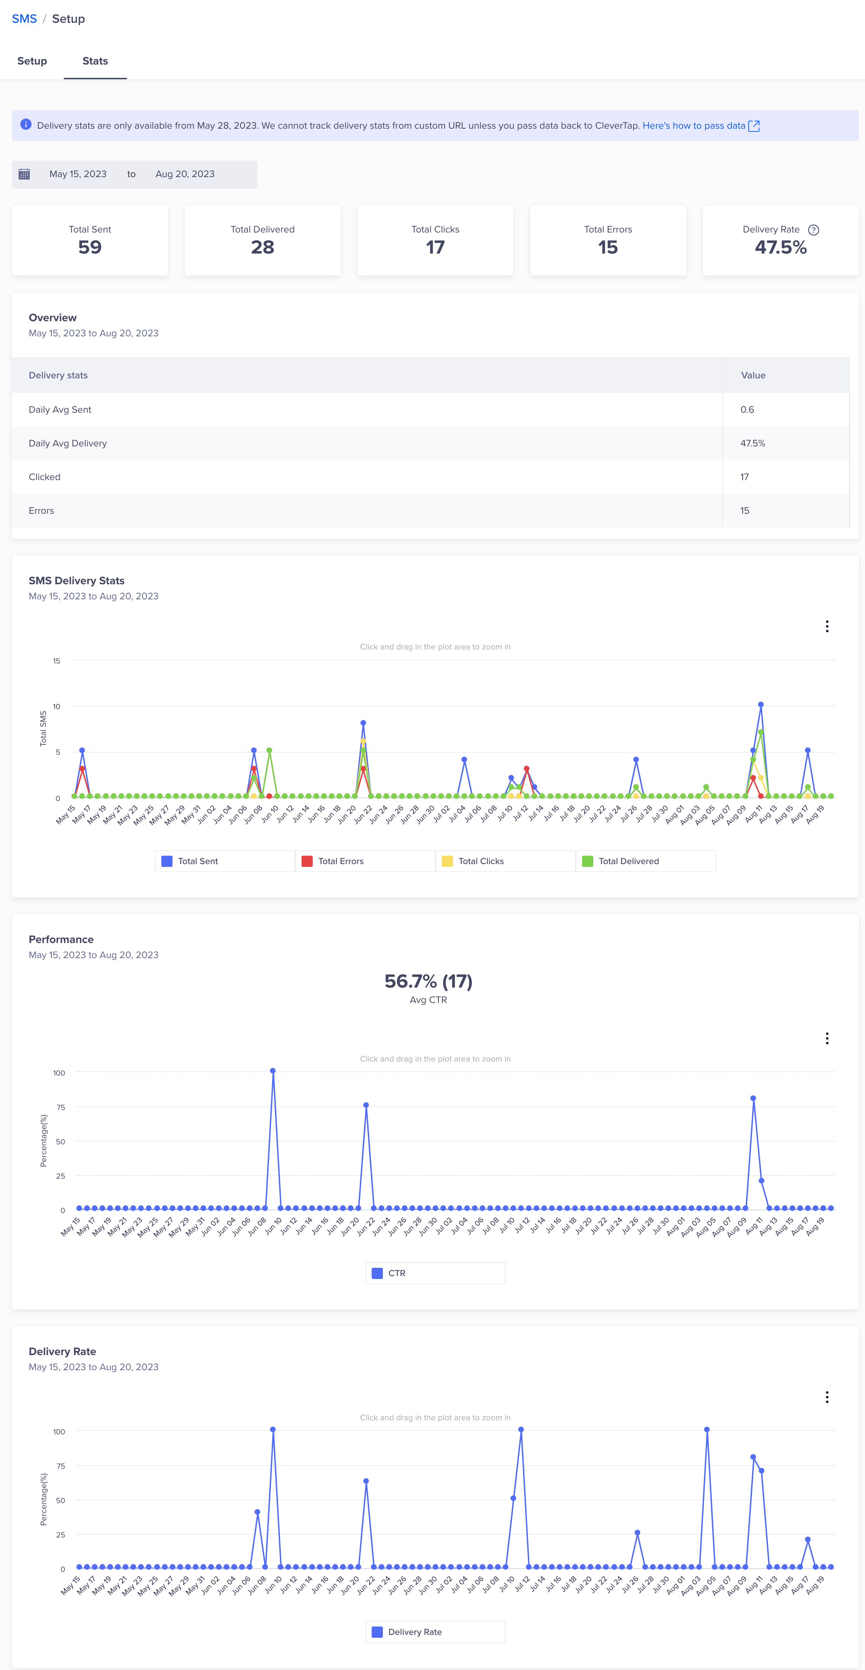Click the 56.7% (17) Avg CTR value

click(x=428, y=982)
